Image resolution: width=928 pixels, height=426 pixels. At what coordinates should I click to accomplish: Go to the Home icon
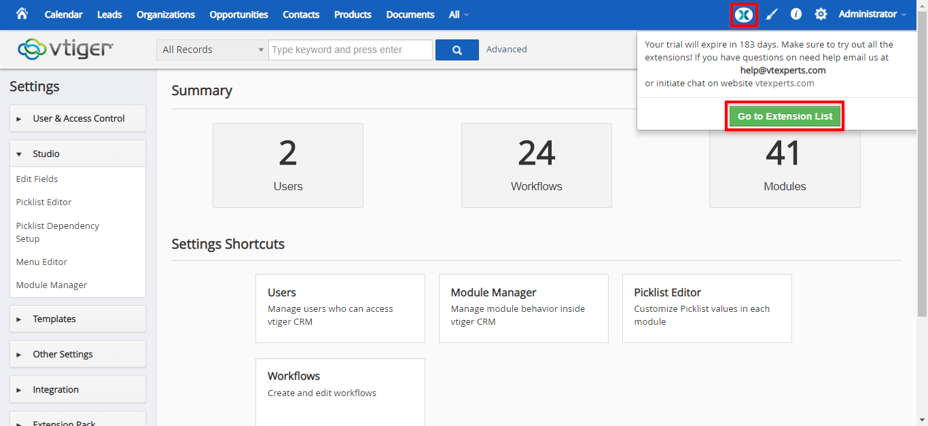pyautogui.click(x=22, y=14)
